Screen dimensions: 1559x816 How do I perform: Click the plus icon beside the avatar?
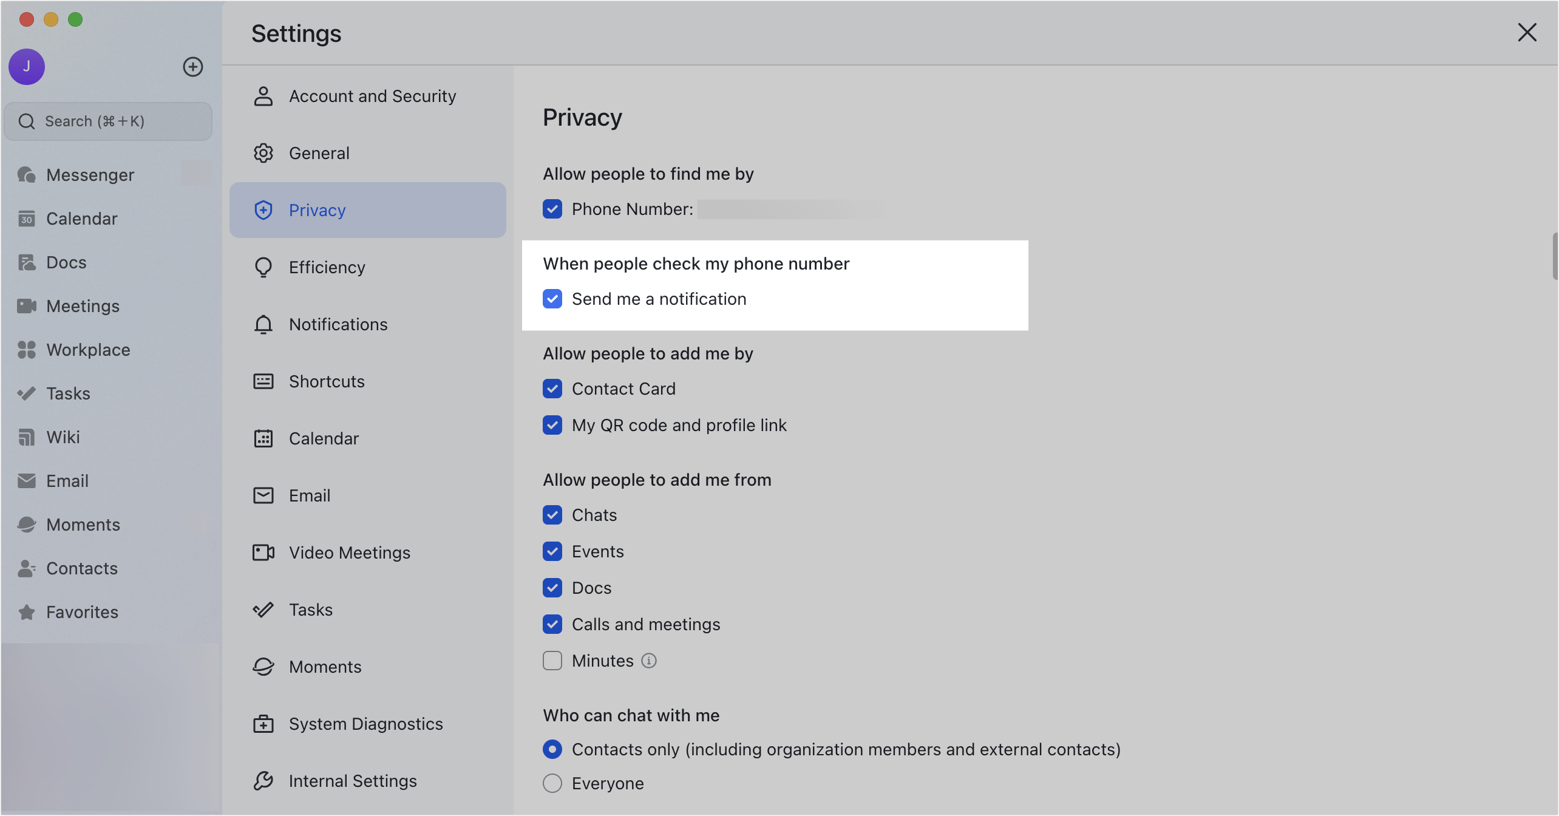193,67
